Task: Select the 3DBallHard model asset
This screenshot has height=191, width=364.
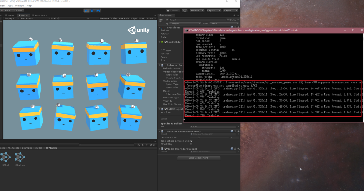Action: tap(20, 159)
